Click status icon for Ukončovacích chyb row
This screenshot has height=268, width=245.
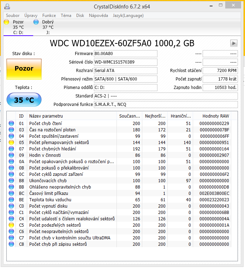click(x=11, y=180)
